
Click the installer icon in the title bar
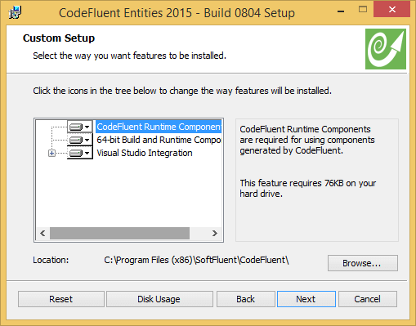click(x=15, y=12)
